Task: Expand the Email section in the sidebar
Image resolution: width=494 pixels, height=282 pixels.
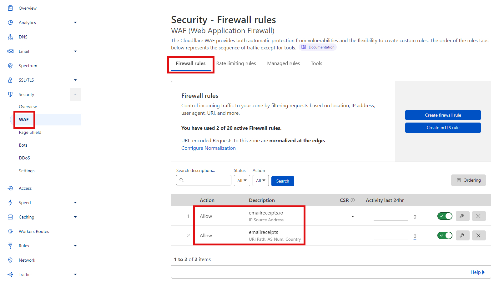Action: (x=75, y=51)
